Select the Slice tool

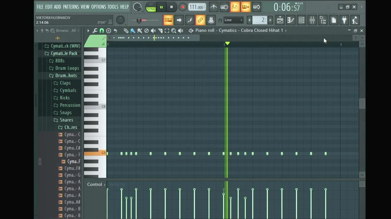pos(160,30)
